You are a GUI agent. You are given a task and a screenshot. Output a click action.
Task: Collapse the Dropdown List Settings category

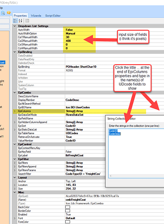point(15,26)
